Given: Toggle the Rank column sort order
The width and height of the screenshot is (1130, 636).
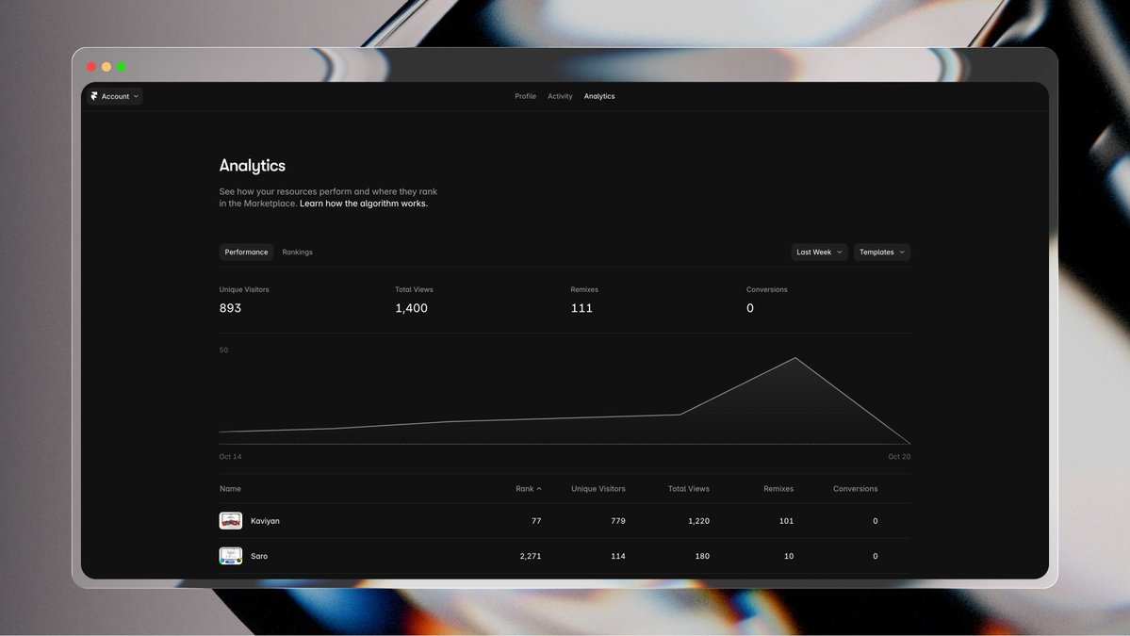Looking at the screenshot, I should 529,488.
